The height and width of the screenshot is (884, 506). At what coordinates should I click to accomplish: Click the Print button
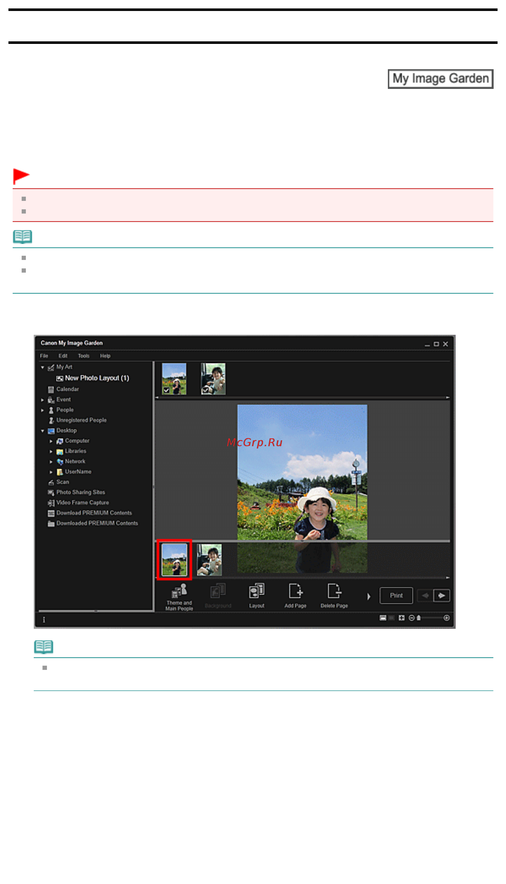pos(396,595)
